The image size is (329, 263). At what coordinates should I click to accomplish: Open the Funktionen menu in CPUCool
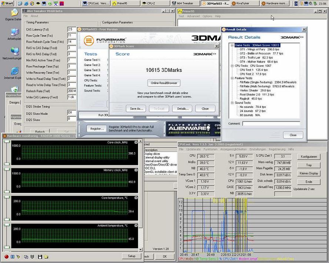(x=210, y=149)
